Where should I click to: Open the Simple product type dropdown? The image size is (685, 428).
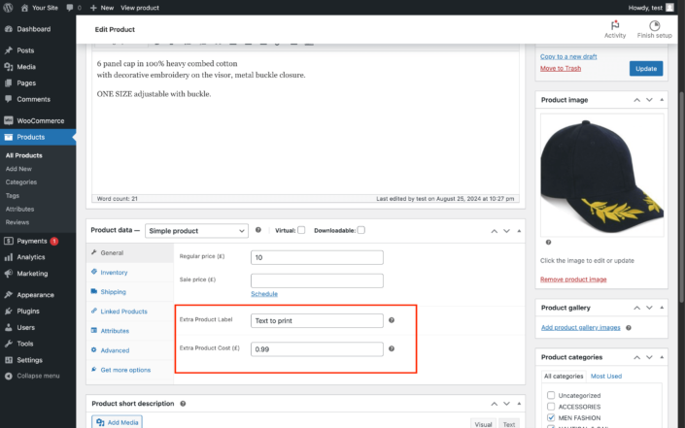point(201,231)
